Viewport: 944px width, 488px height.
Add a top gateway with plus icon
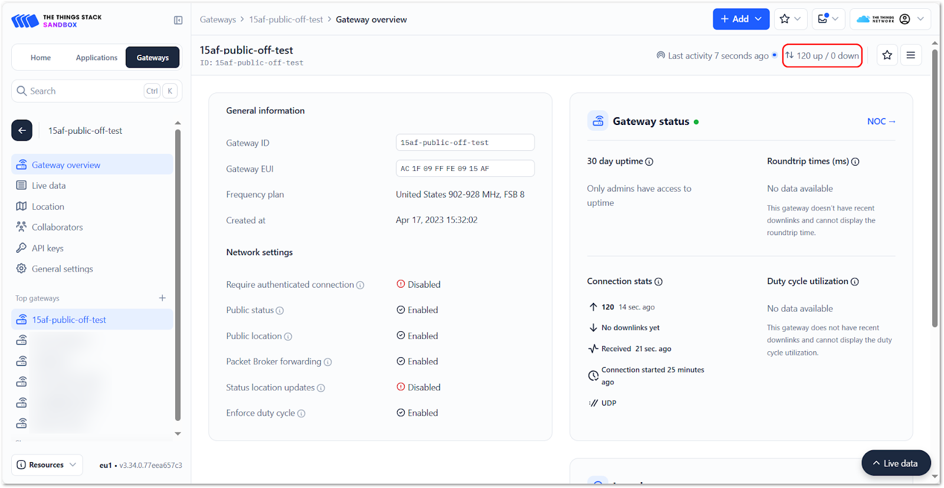pyautogui.click(x=162, y=298)
